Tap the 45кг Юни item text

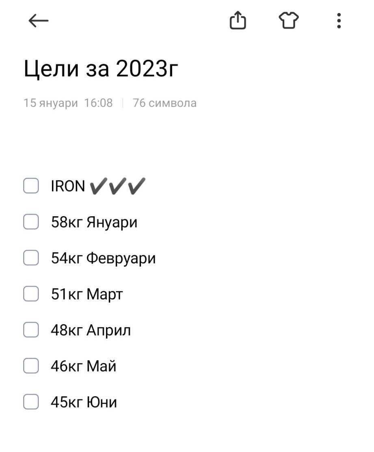(84, 402)
